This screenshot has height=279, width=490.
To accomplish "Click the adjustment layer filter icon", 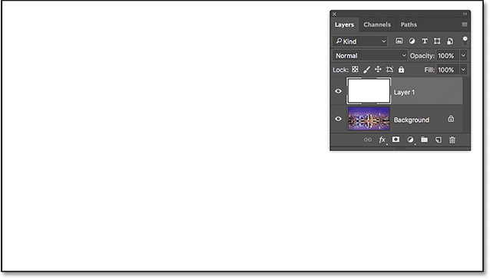I will coord(412,41).
